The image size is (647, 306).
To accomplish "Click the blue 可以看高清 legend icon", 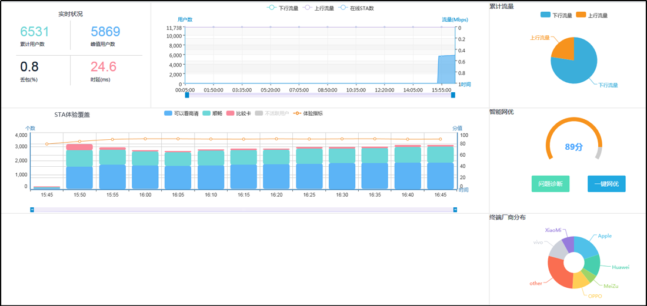I will [168, 113].
